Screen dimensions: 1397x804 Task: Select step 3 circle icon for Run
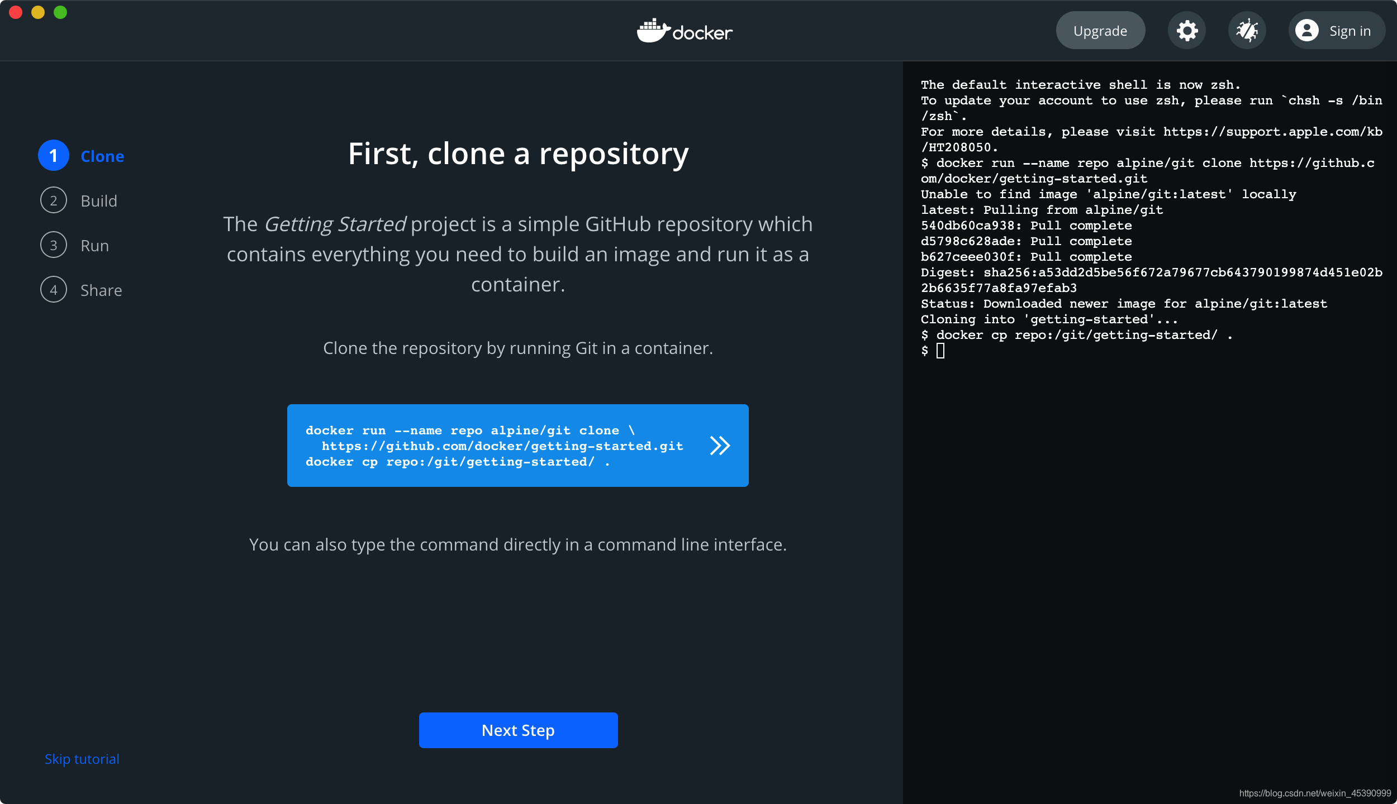(x=54, y=245)
